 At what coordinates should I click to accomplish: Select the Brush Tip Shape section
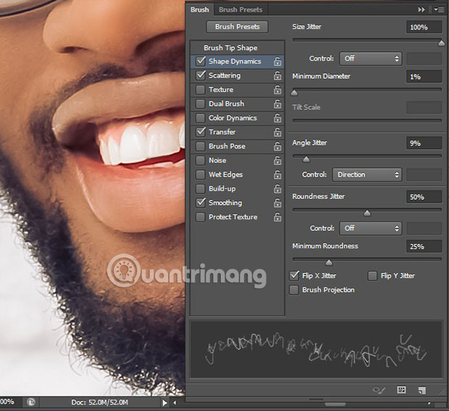point(237,48)
